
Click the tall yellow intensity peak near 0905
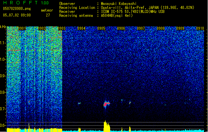pos(107,126)
